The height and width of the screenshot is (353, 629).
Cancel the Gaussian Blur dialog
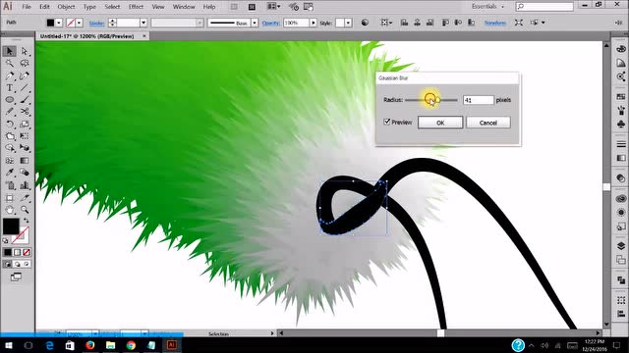488,123
